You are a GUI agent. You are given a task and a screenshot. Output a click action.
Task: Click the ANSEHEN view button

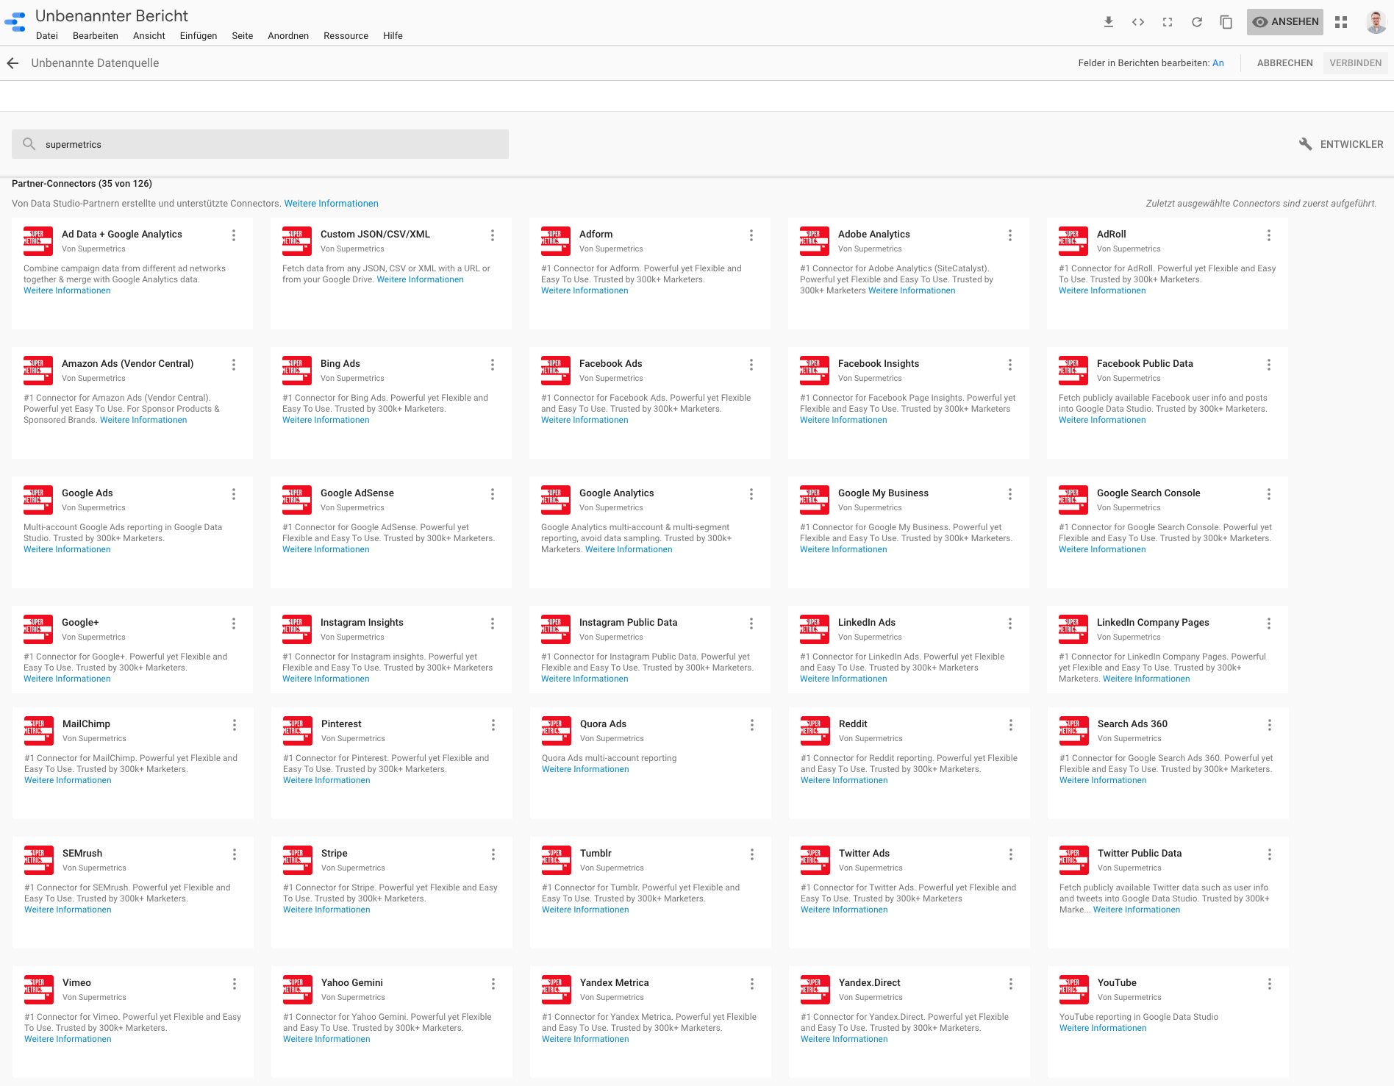(x=1285, y=22)
